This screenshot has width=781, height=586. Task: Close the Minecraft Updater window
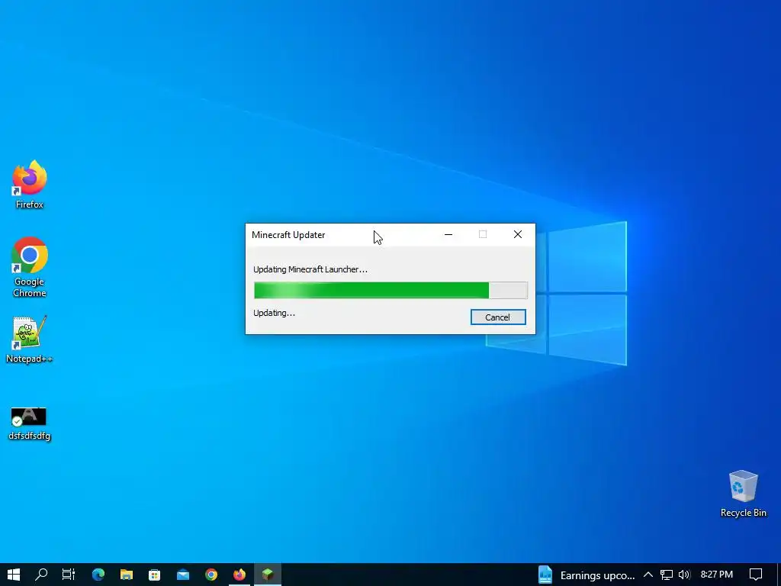pos(518,235)
